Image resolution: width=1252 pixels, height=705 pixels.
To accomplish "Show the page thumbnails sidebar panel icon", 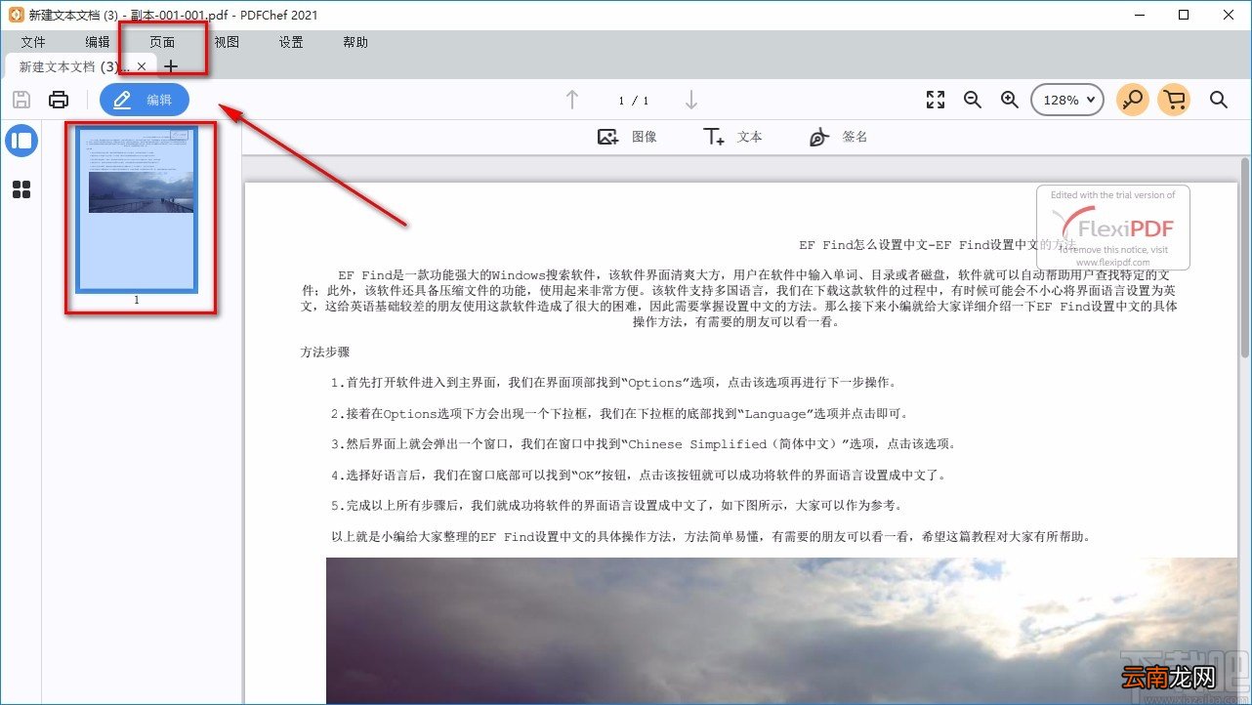I will click(21, 141).
